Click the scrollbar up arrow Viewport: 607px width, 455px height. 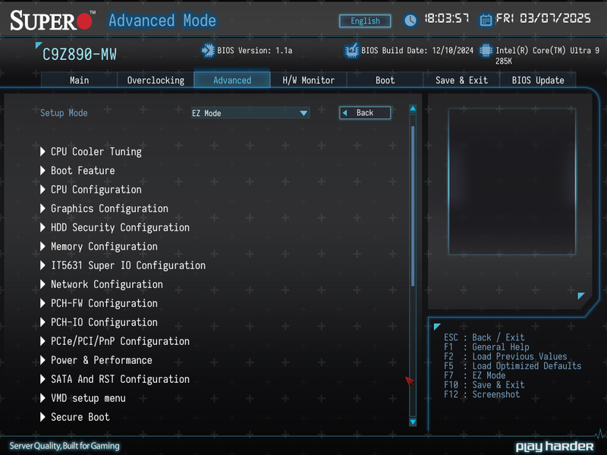coord(413,108)
